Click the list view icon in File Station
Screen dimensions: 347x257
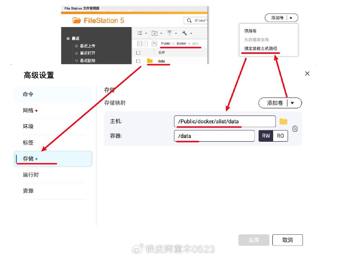click(140, 33)
